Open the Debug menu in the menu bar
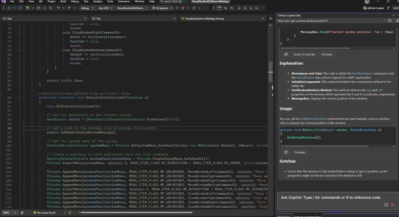The width and height of the screenshot is (399, 217). pyautogui.click(x=75, y=1)
